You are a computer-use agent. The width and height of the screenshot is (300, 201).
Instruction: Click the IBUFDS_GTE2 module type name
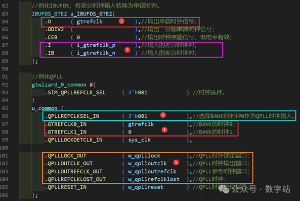coord(50,14)
